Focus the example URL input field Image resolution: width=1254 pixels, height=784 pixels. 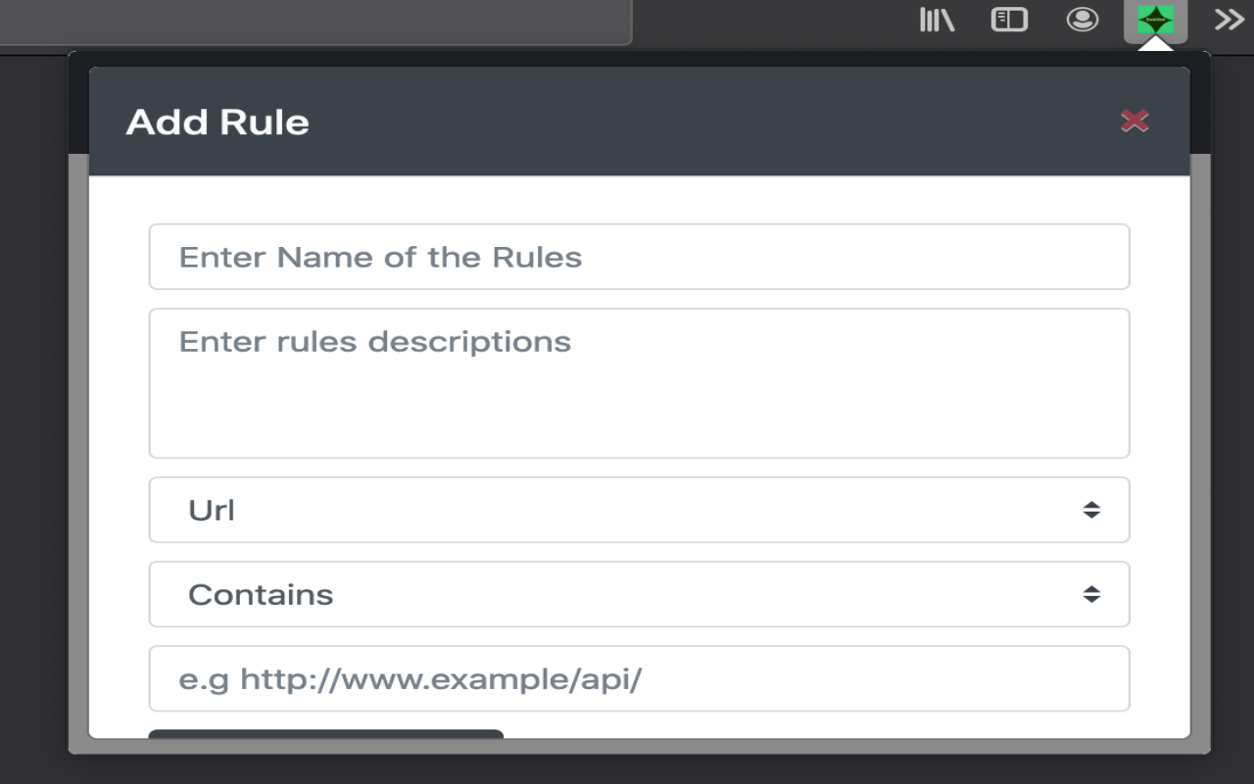[639, 678]
